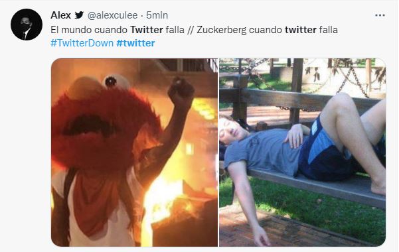Click the "//" separator in the tweet
This screenshot has width=399, height=252.
[x=191, y=30]
